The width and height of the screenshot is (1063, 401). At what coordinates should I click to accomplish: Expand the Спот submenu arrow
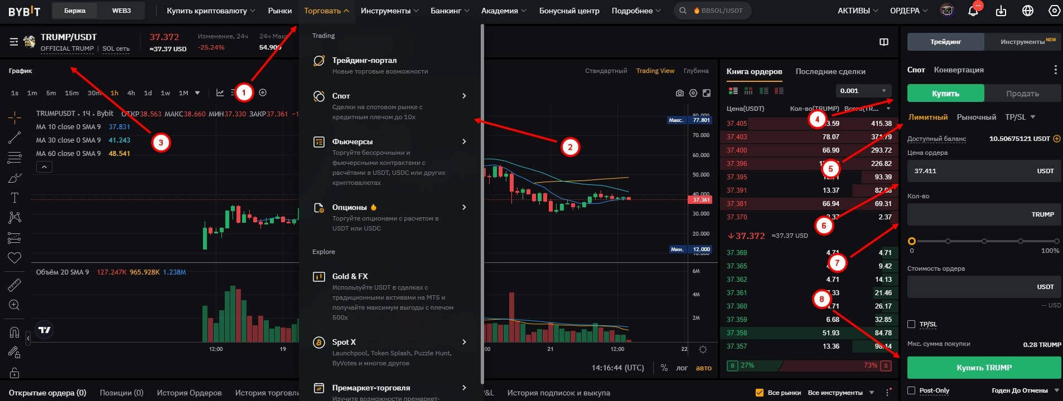point(464,96)
